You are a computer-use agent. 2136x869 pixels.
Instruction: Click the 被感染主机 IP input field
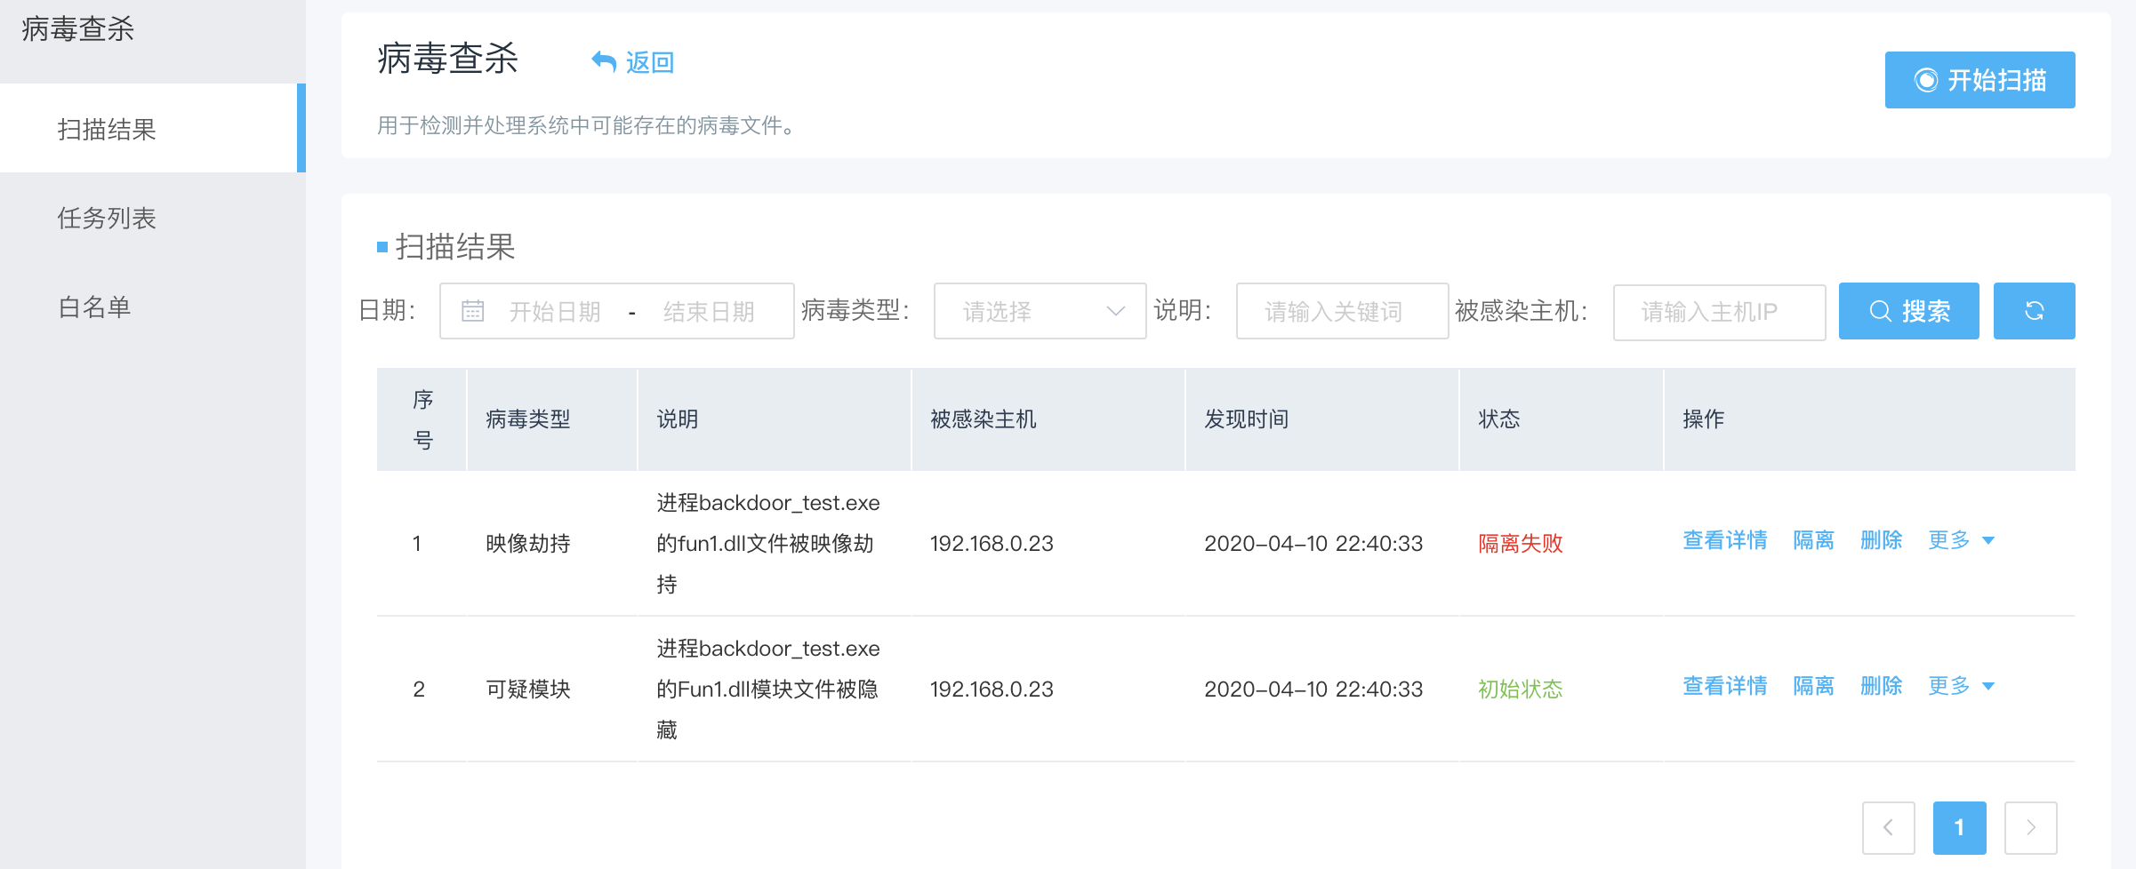[x=1718, y=311]
